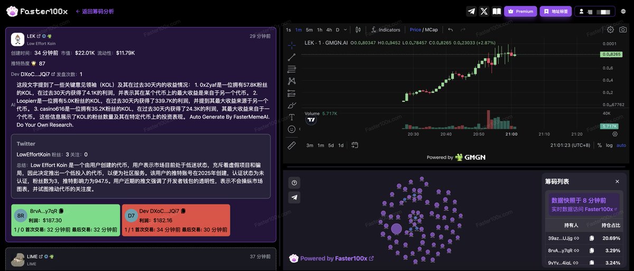The width and height of the screenshot is (634, 271).
Task: Open the candlestick chart style menu
Action: tap(358, 30)
